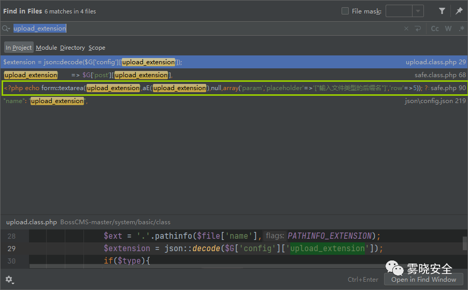Click the Open in Find Window button
The width and height of the screenshot is (468, 290).
[x=423, y=280]
